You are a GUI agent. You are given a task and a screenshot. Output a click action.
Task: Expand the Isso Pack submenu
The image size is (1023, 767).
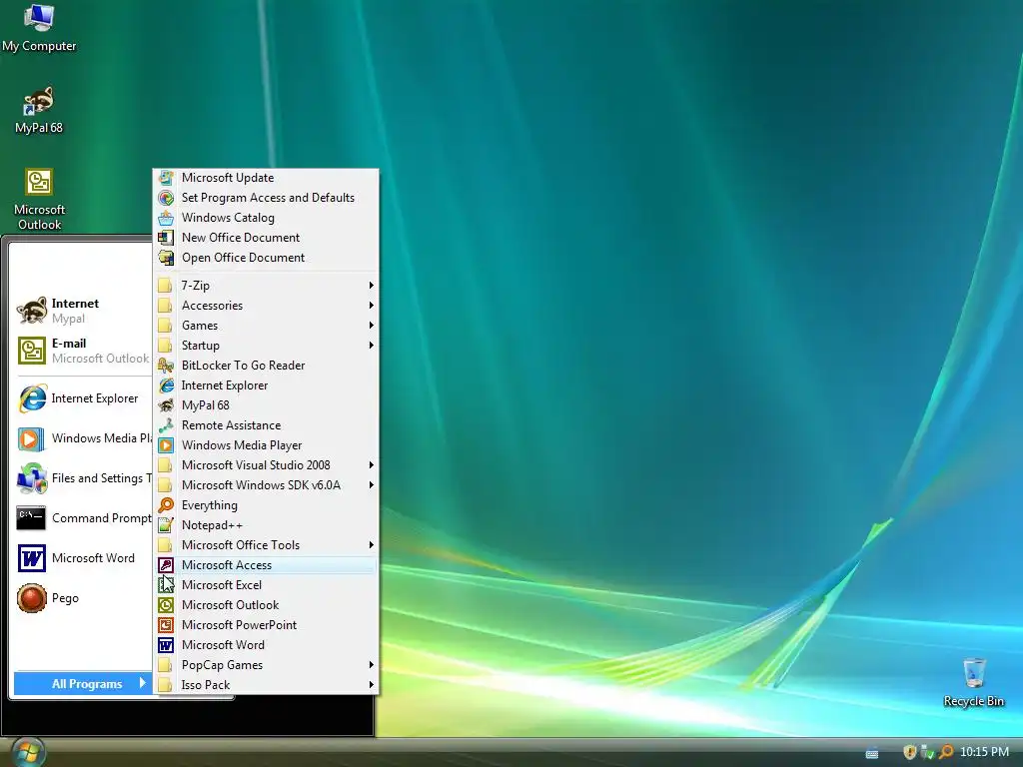pos(266,685)
